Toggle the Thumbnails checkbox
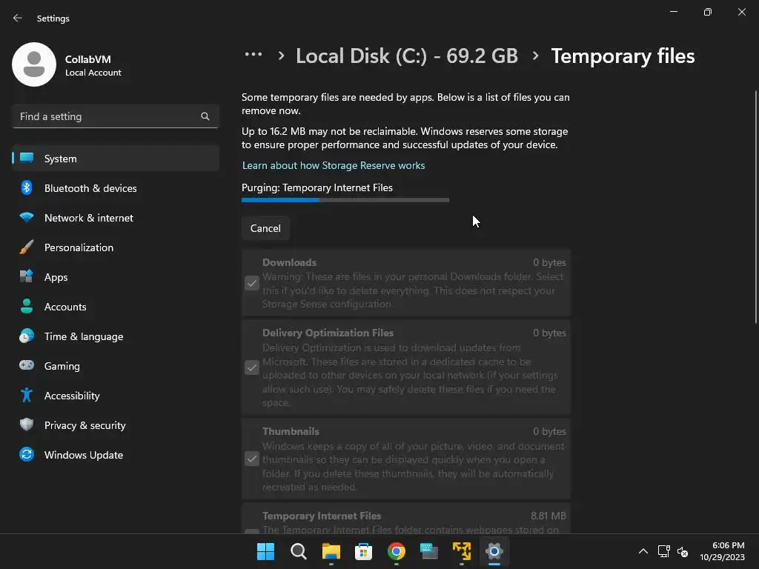Screen dimensions: 759x569 (252, 459)
